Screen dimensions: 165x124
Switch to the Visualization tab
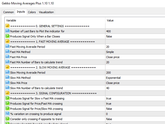coord(46,12)
